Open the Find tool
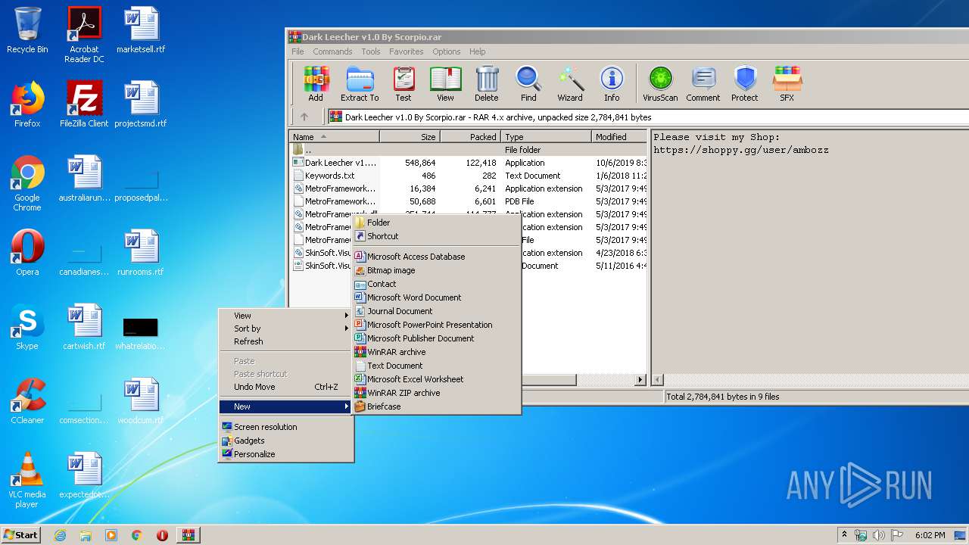The height and width of the screenshot is (545, 969). pos(528,83)
